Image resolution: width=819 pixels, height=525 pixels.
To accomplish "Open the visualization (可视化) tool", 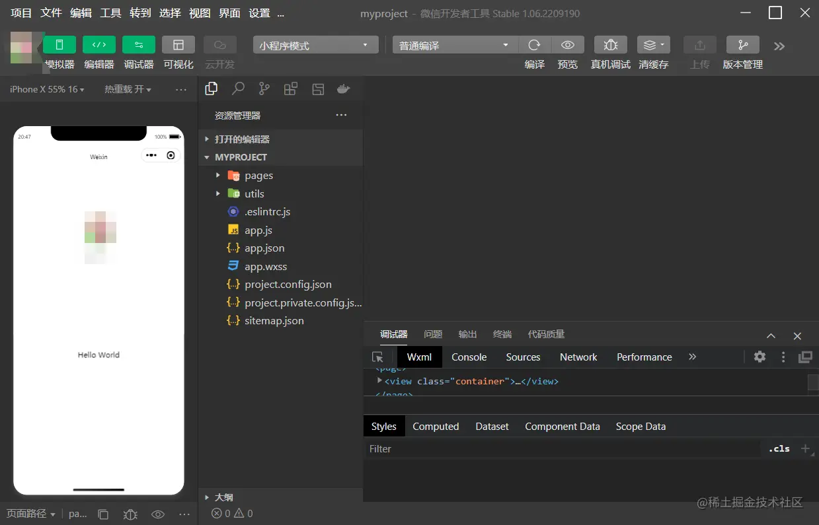I will (178, 45).
